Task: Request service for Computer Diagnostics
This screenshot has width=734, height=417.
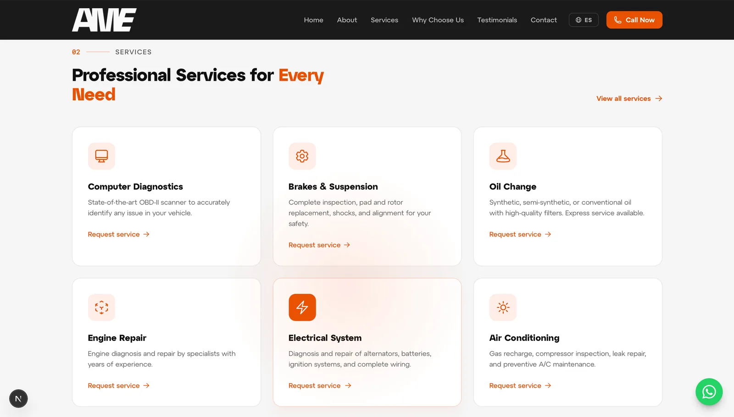Action: click(119, 234)
